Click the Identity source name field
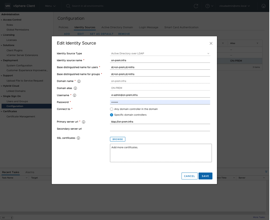The height and width of the screenshot is (220, 270). point(160,60)
